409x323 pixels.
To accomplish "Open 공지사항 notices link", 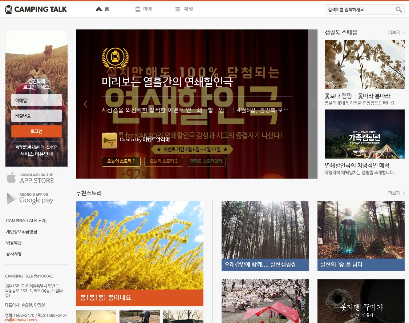I will click(14, 254).
